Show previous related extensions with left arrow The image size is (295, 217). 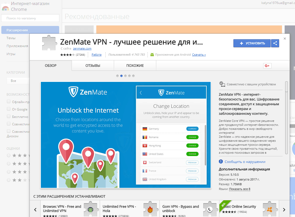tap(35, 210)
